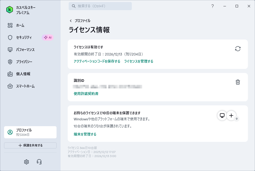Click the 個人情報 ID card icon

coord(10,74)
